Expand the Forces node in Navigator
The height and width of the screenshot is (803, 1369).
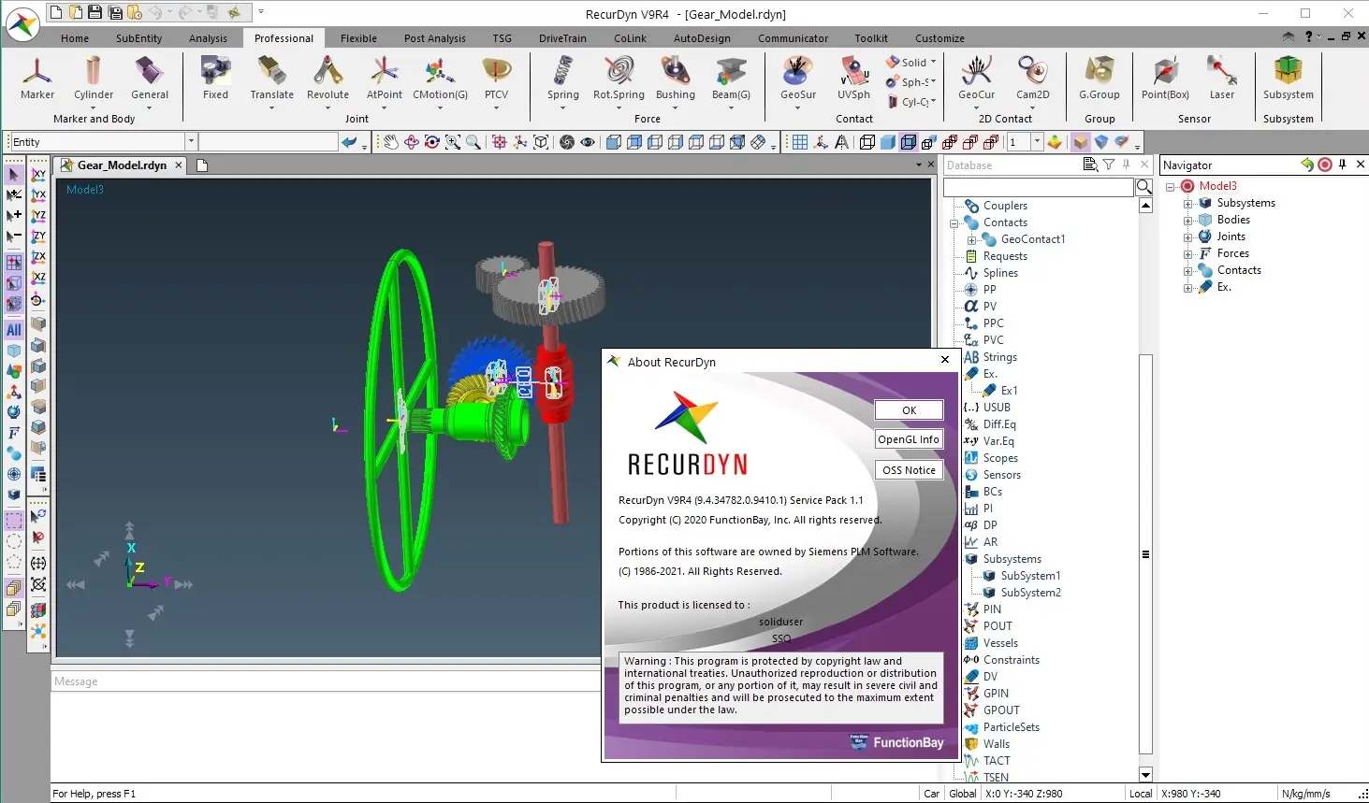(1187, 254)
